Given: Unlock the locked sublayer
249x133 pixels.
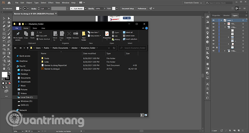Looking at the screenshot, I should (217, 47).
